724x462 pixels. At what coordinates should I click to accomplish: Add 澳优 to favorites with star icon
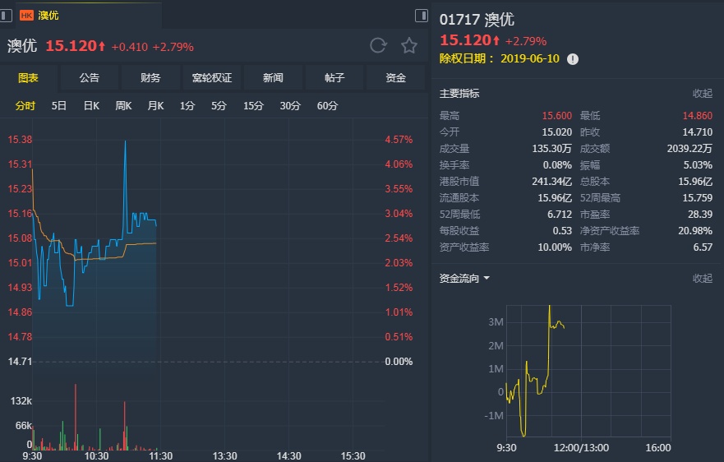coord(409,46)
